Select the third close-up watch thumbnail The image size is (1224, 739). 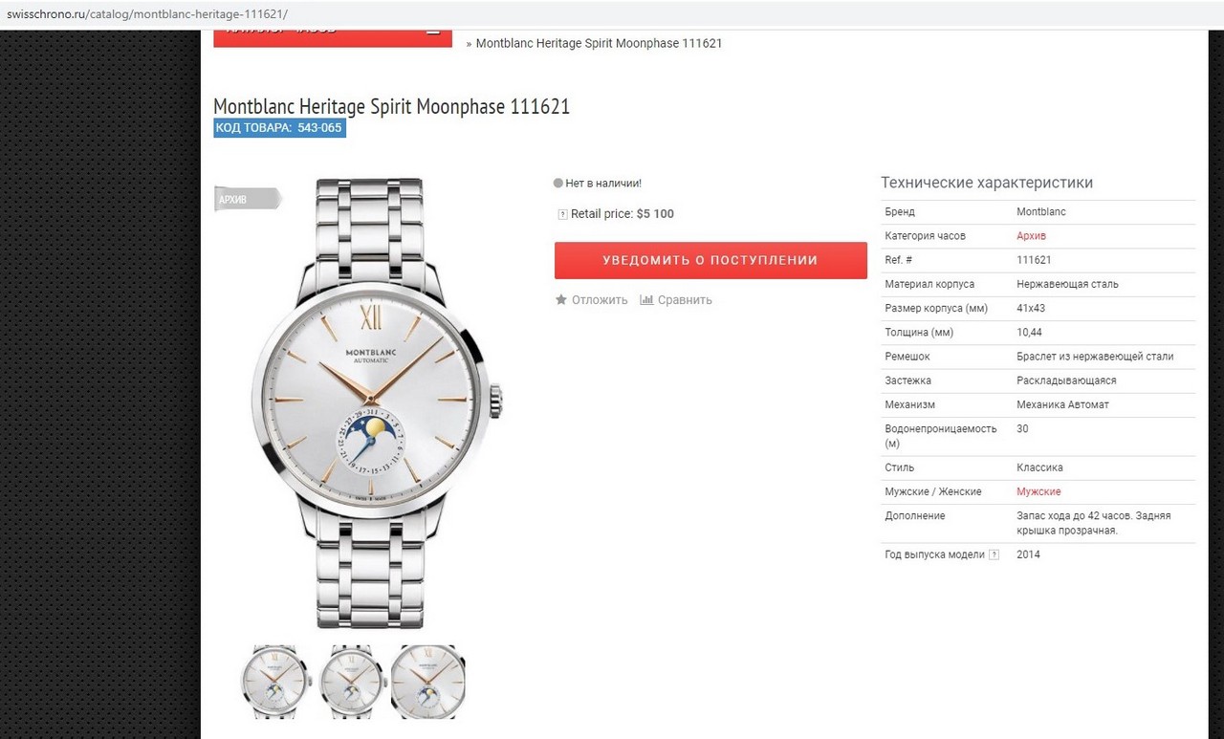click(x=428, y=681)
